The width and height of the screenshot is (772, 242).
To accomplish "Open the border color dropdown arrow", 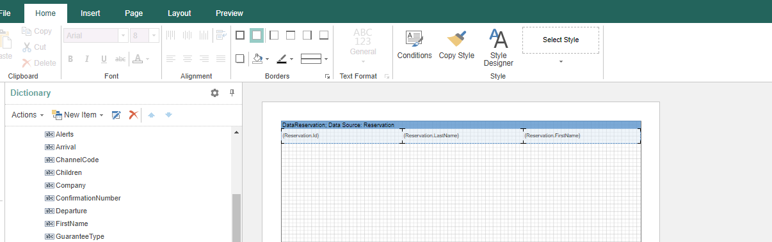I will pos(292,59).
